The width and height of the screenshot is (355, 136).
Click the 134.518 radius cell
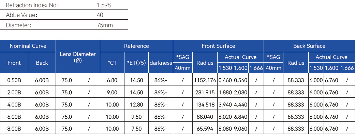coord(205,104)
